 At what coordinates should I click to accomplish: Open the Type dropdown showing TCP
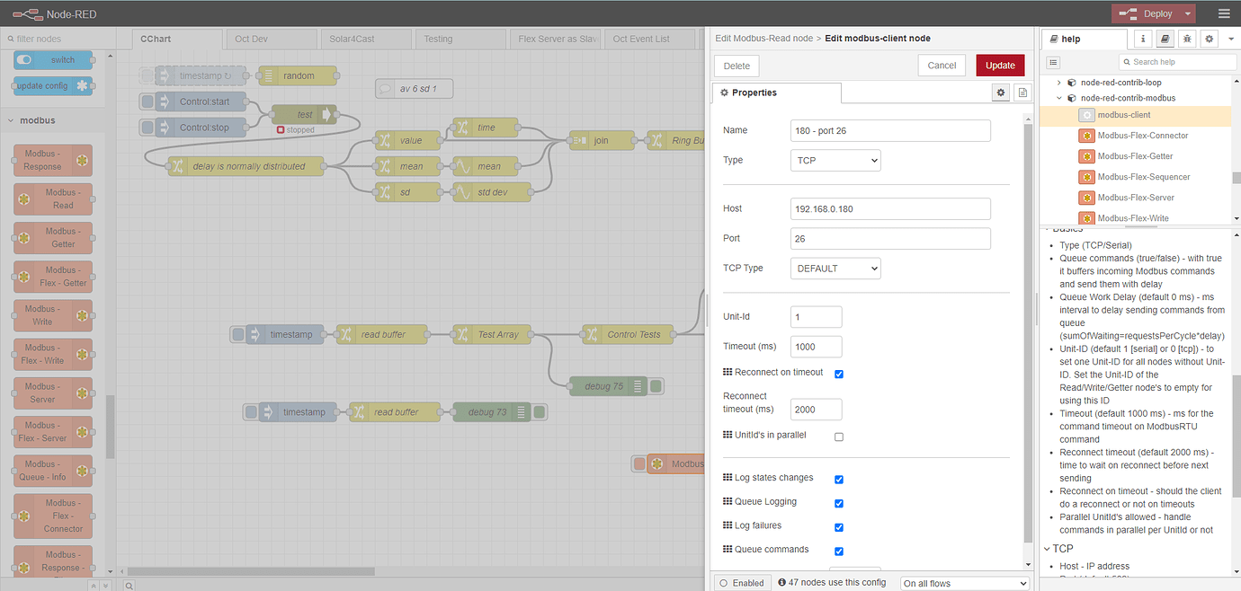pyautogui.click(x=835, y=160)
